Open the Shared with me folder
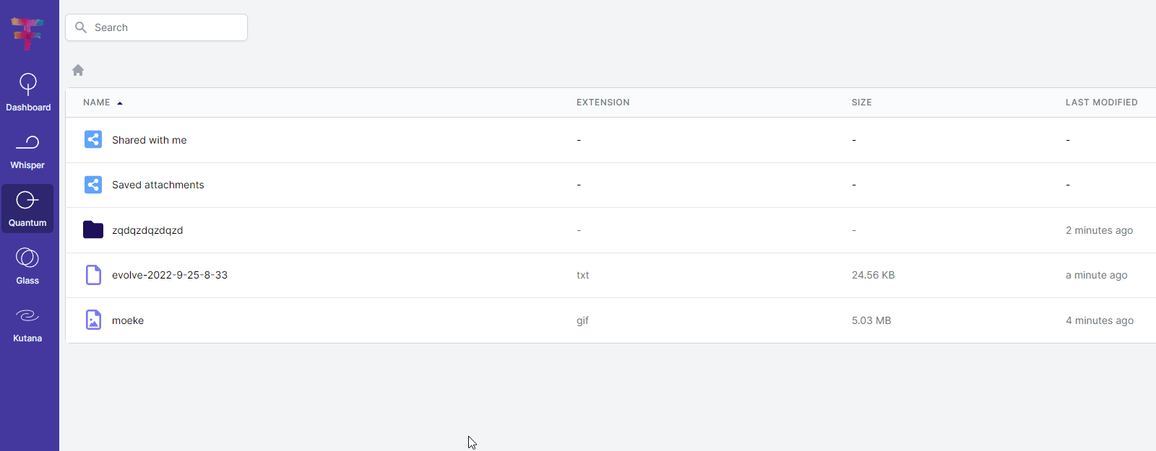 coord(149,140)
